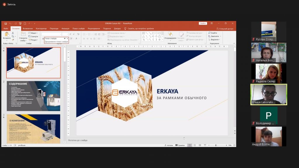Viewport: 299px width, 168px height.
Task: Choose the rectangle shape in shapes gallery
Action: coord(153,33)
